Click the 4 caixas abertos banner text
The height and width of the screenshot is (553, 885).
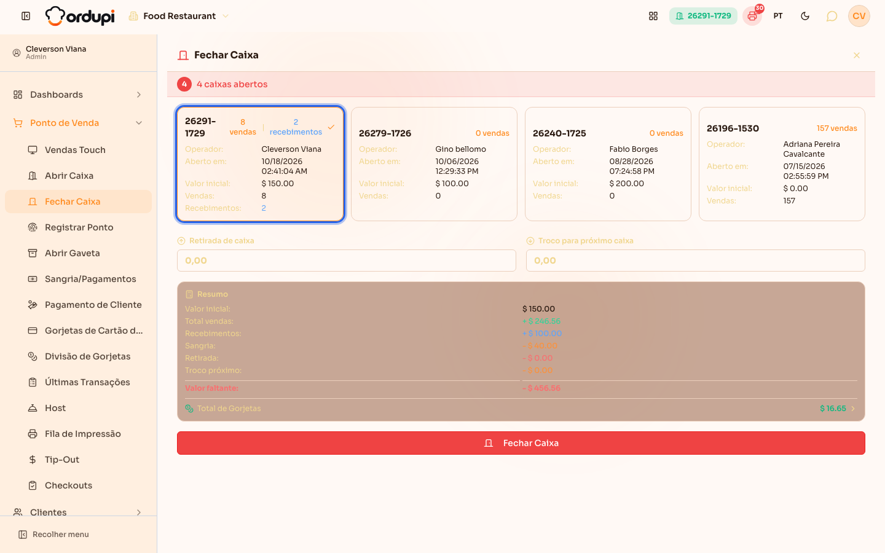point(232,84)
